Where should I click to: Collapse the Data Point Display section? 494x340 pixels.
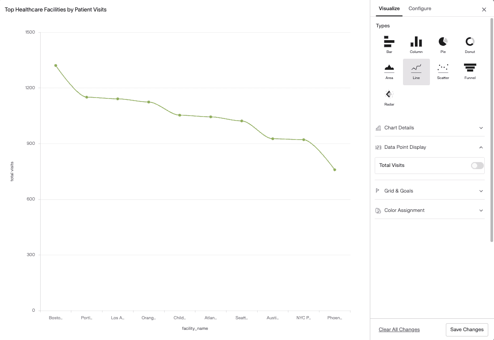click(x=429, y=147)
